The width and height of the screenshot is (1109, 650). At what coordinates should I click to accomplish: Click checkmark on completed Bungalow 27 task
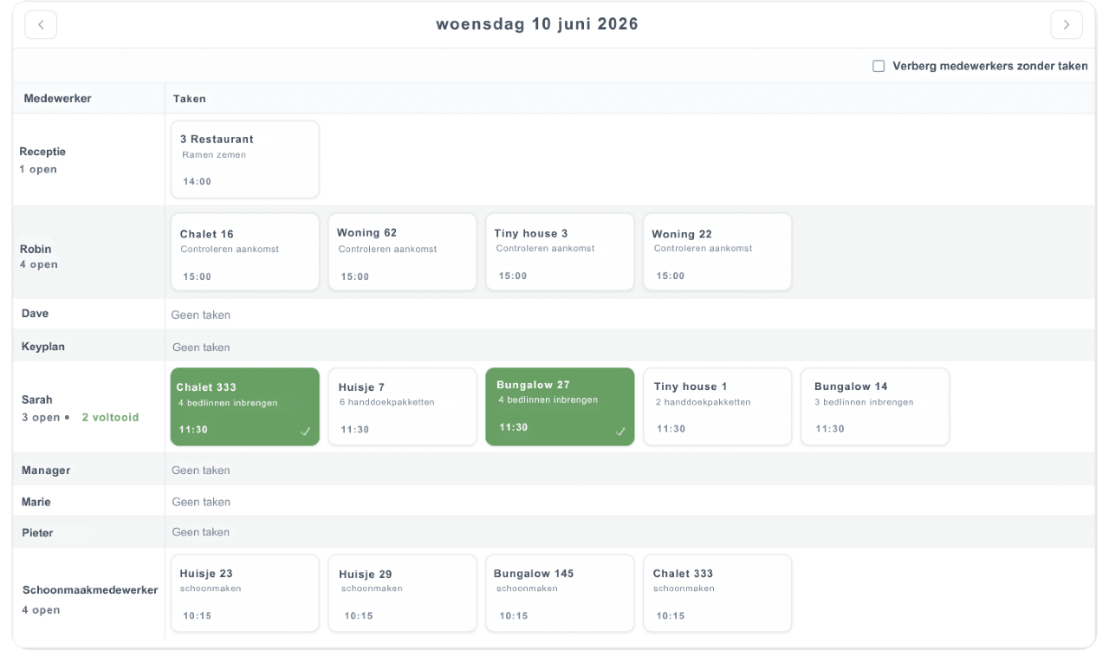[x=620, y=432]
